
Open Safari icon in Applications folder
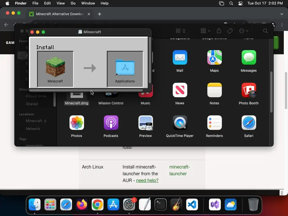249,123
